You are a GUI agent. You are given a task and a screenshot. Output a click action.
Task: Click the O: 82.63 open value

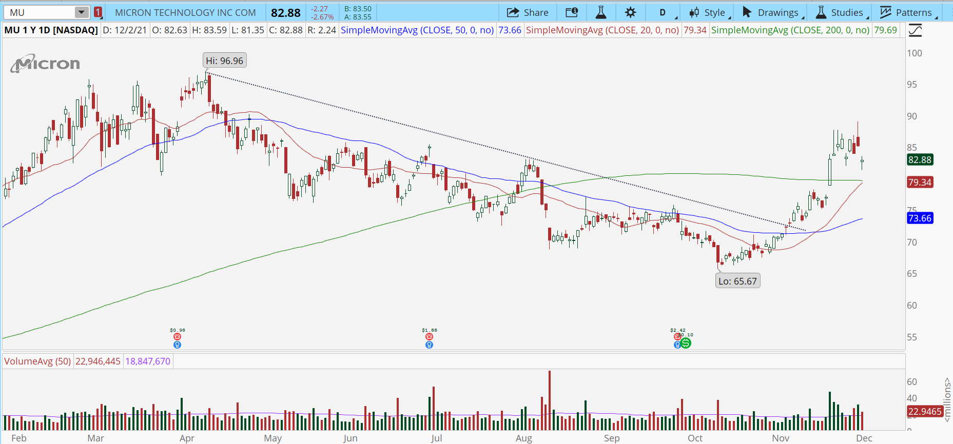169,30
